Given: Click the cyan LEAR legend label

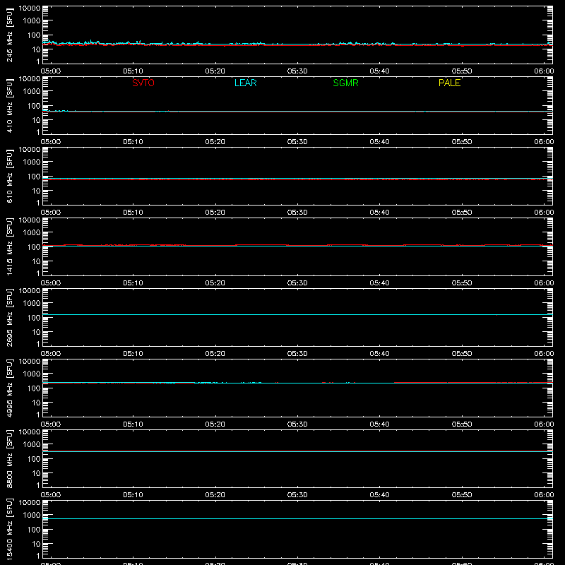Looking at the screenshot, I should pyautogui.click(x=245, y=83).
